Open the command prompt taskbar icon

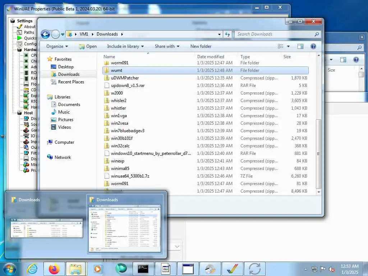coord(143,269)
